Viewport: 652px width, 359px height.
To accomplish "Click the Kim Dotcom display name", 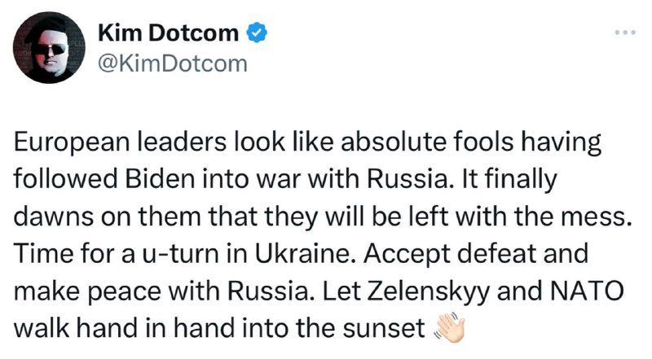I will point(168,33).
